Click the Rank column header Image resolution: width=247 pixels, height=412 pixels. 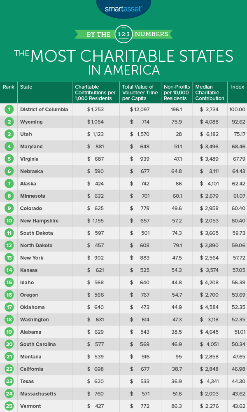coord(8,87)
